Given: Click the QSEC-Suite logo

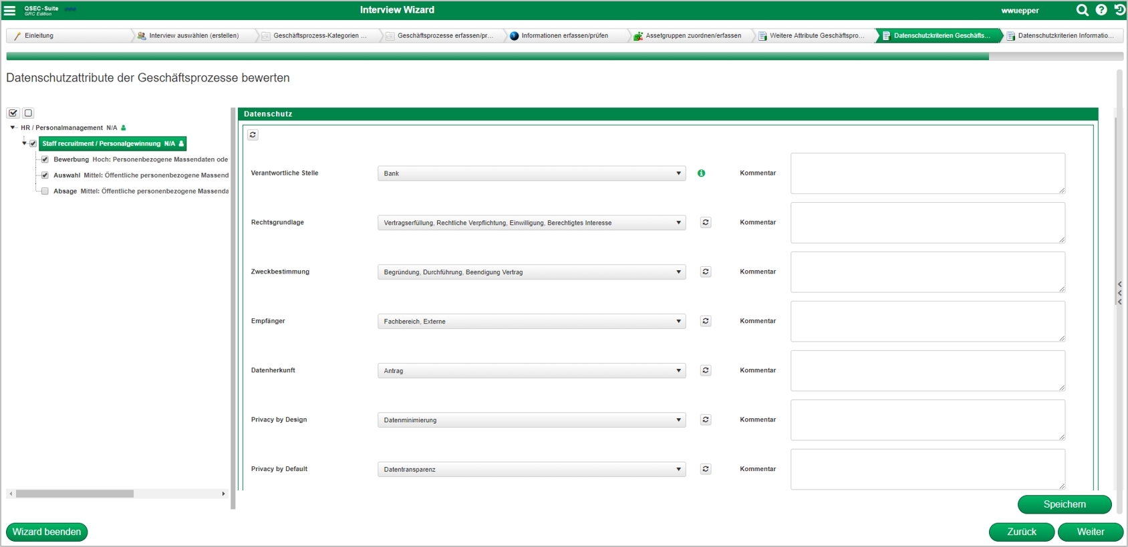Looking at the screenshot, I should pos(41,10).
